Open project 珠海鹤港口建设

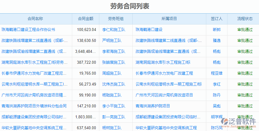149,30
